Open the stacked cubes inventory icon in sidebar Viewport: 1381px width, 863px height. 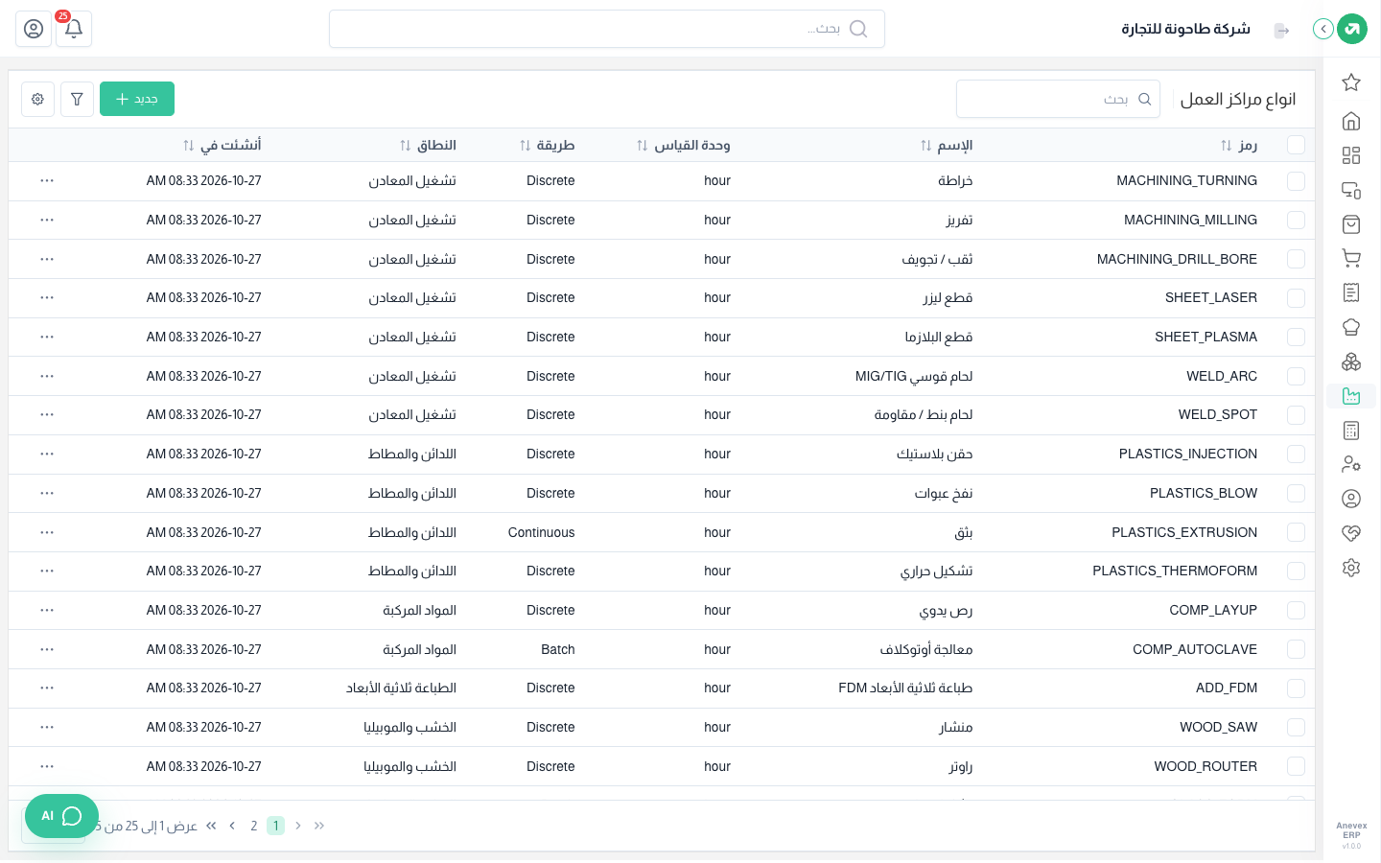(1351, 362)
